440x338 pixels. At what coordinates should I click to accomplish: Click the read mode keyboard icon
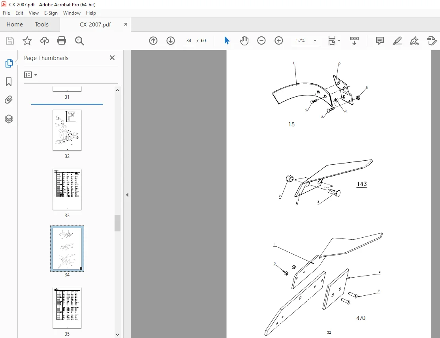click(x=354, y=41)
